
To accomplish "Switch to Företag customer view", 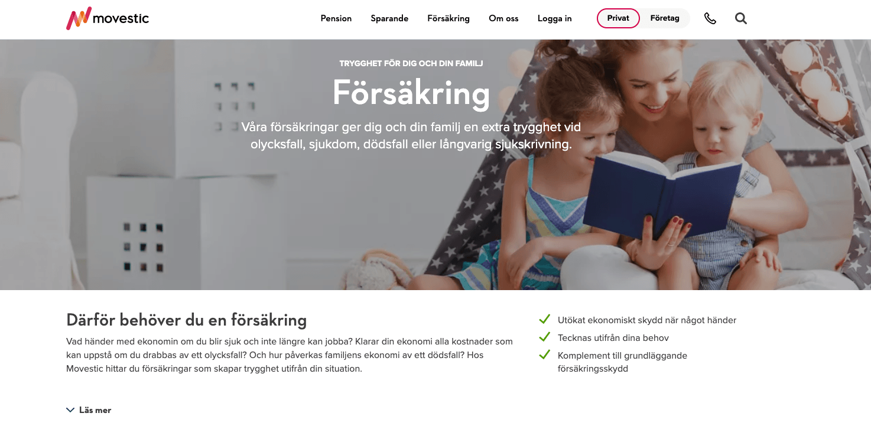I will (665, 18).
